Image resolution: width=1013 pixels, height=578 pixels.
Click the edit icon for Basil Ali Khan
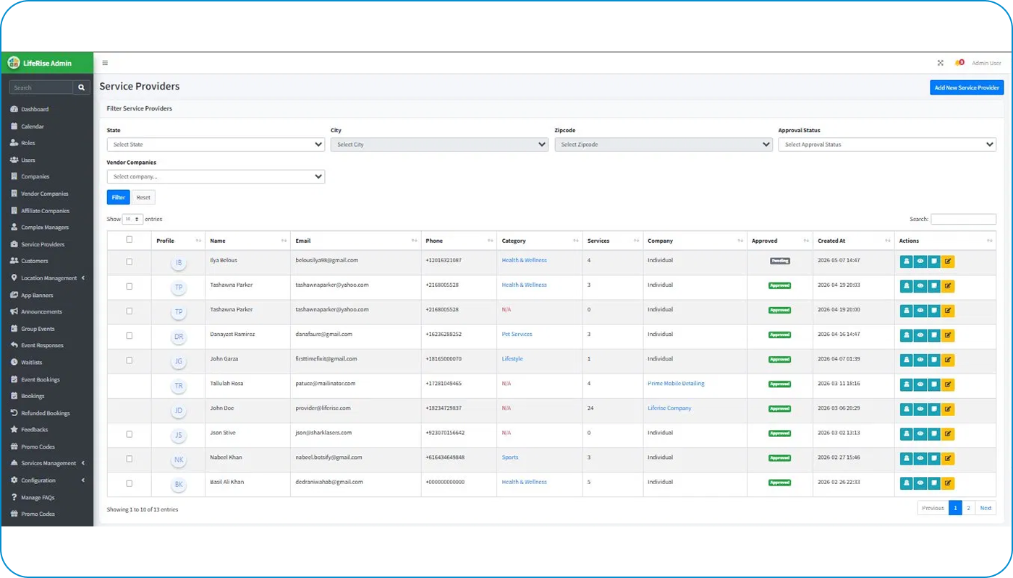948,483
